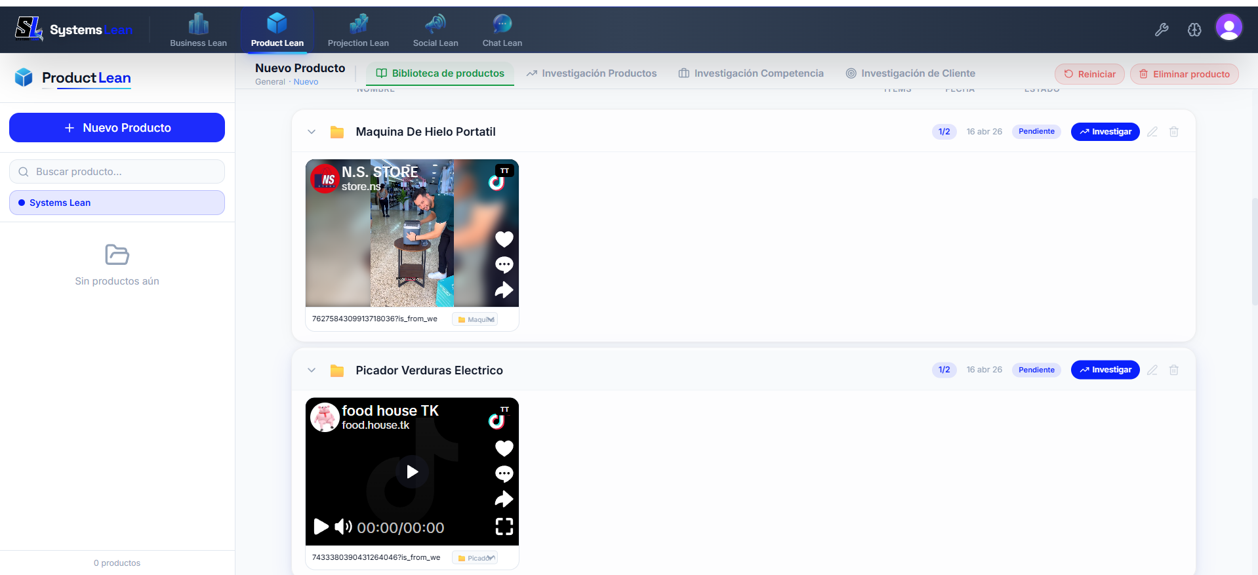The width and height of the screenshot is (1258, 575).
Task: Open comments on food house TK video
Action: click(x=504, y=473)
